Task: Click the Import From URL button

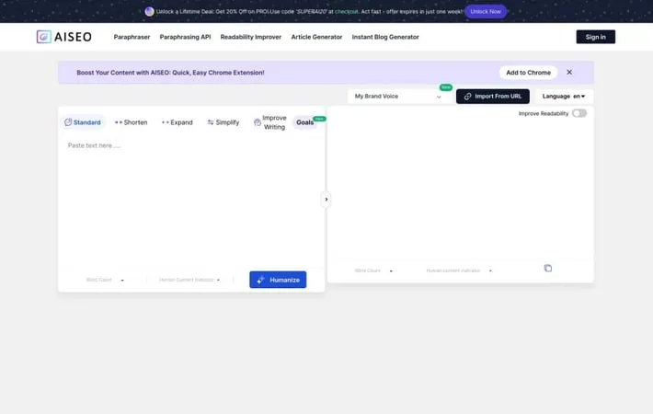Action: [493, 96]
